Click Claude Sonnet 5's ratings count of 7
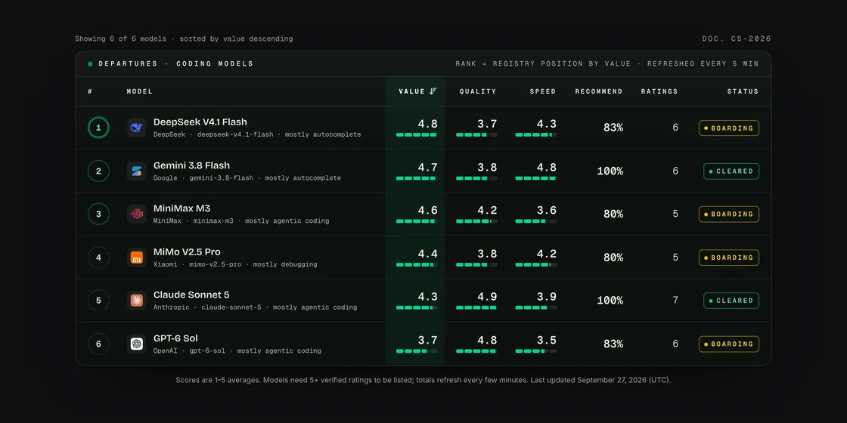 [x=675, y=301]
